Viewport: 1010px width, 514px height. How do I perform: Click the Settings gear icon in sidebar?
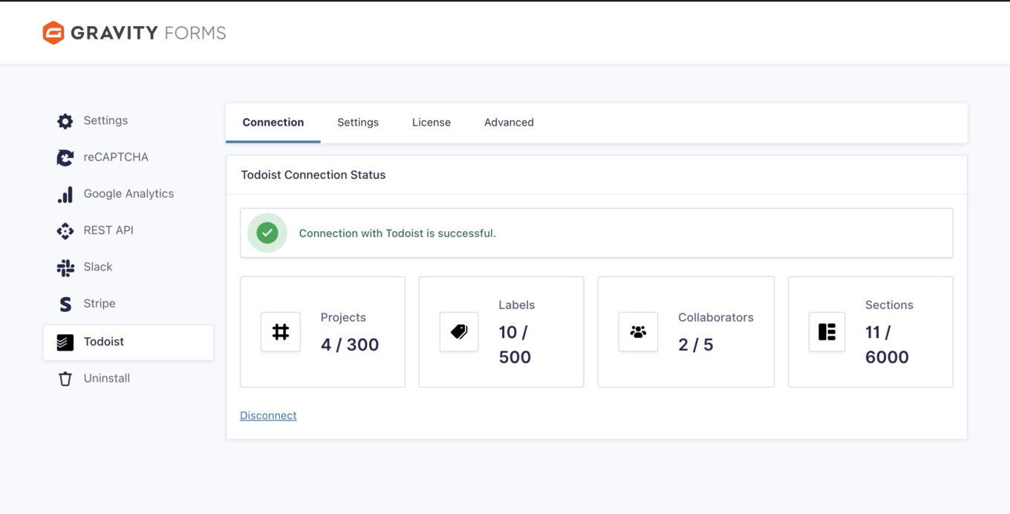pyautogui.click(x=65, y=121)
